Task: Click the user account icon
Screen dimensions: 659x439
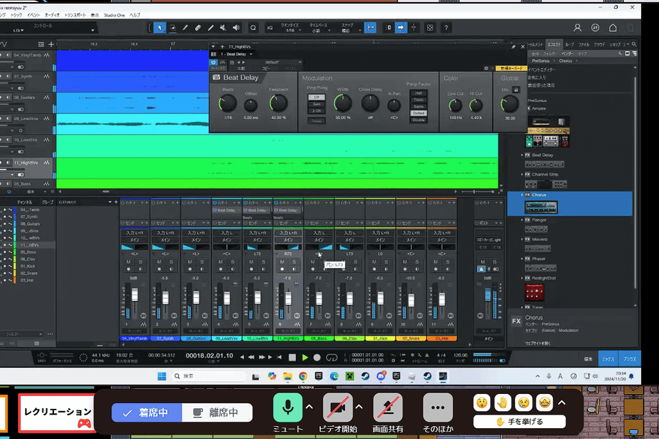Action: click(577, 28)
